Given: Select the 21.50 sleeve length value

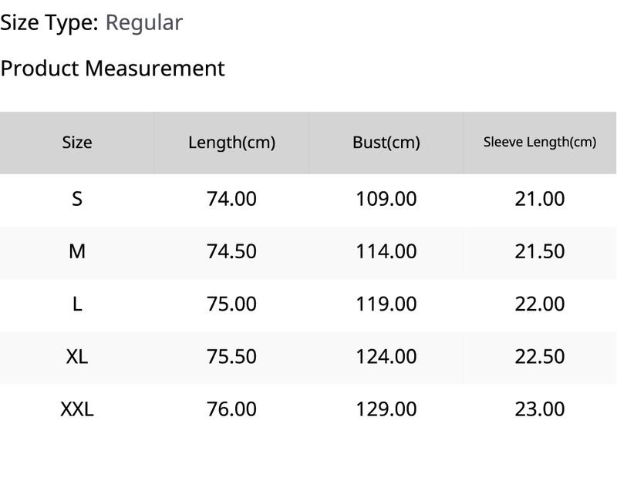Looking at the screenshot, I should 540,251.
